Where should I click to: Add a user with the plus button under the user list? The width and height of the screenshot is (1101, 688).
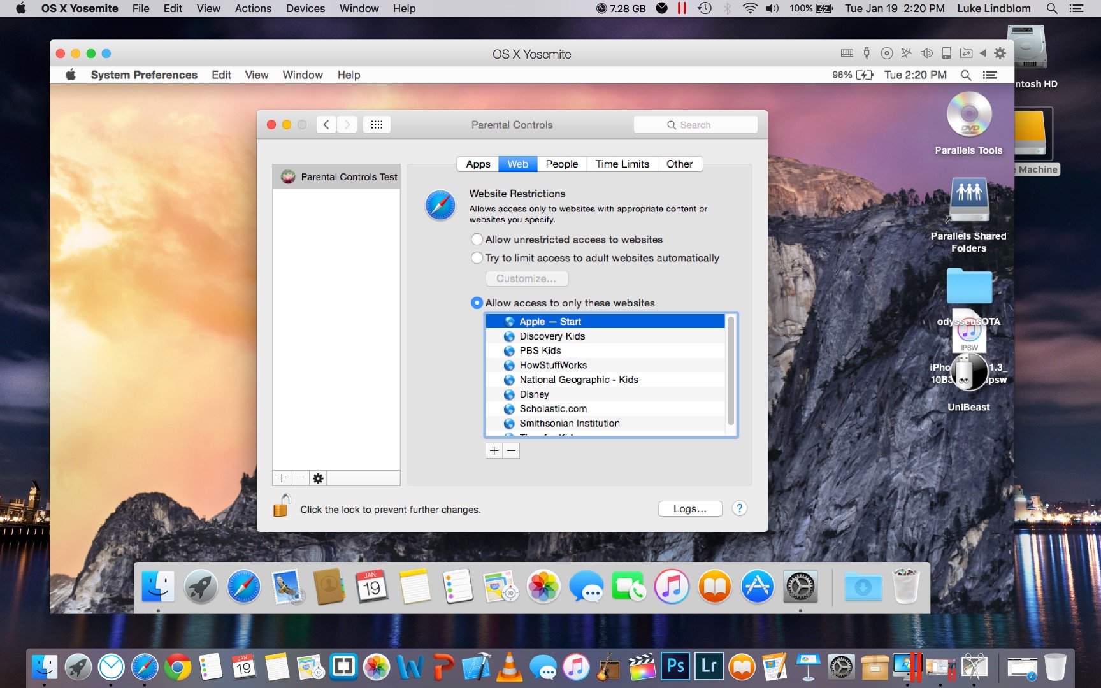[282, 478]
